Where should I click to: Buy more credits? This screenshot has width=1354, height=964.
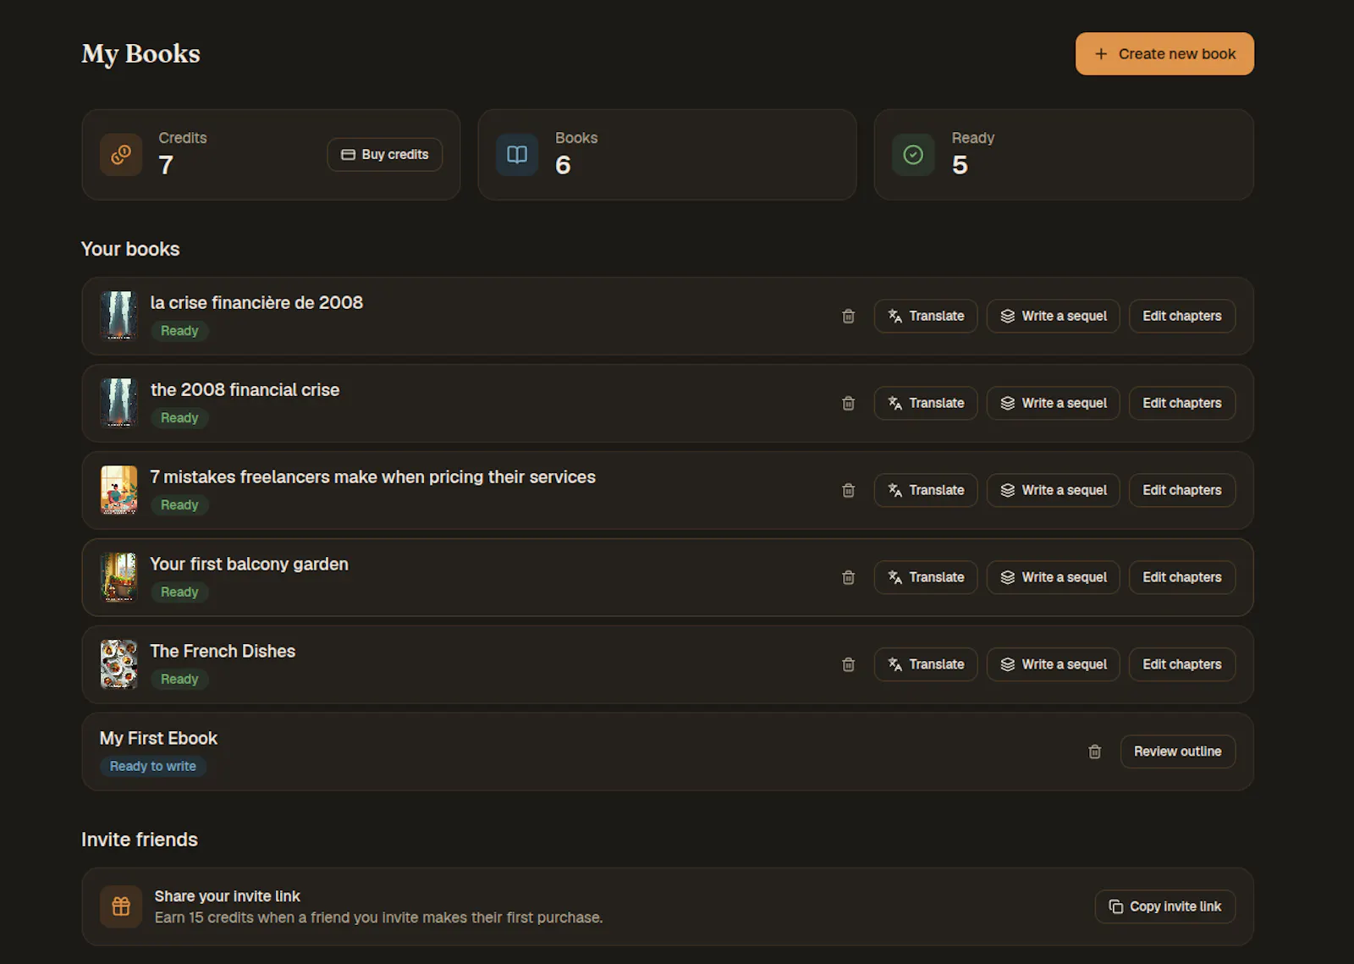tap(385, 155)
